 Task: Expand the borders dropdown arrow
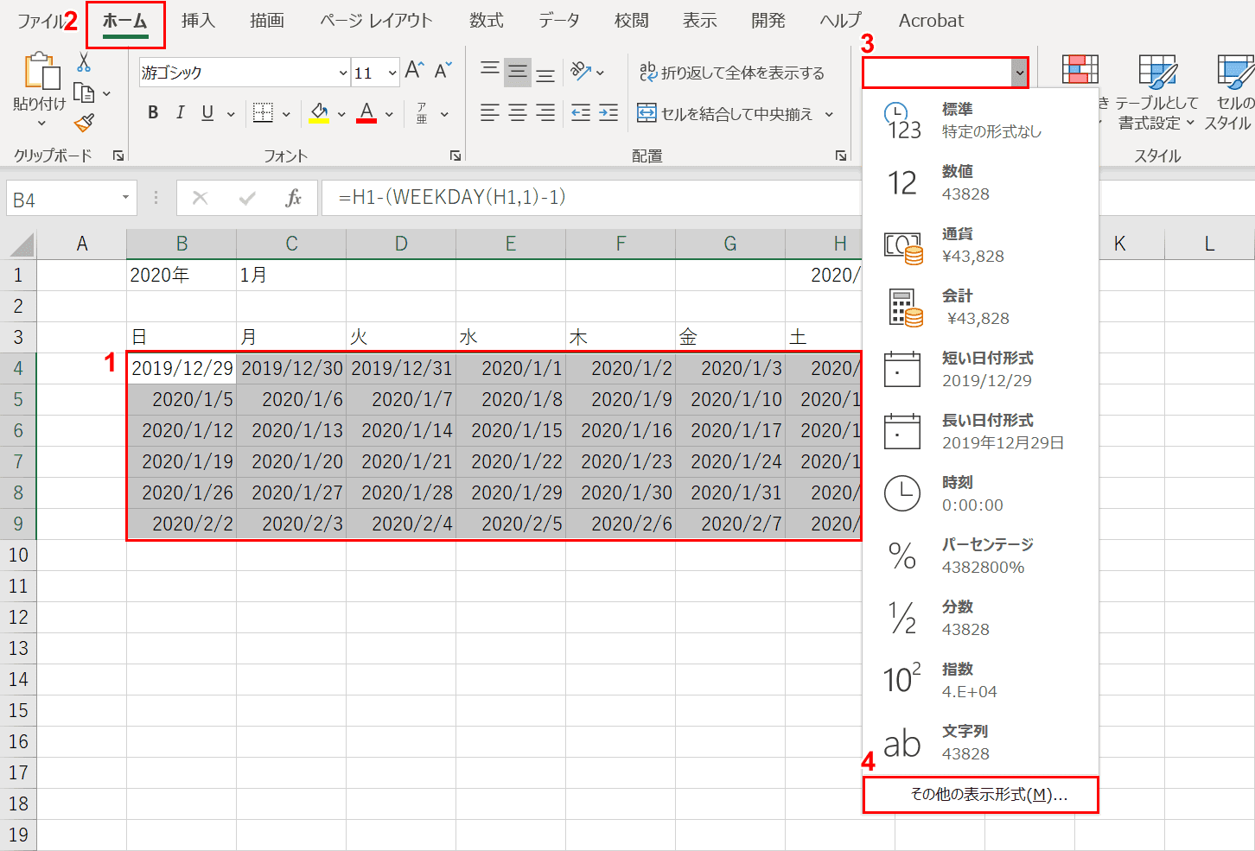click(x=286, y=114)
